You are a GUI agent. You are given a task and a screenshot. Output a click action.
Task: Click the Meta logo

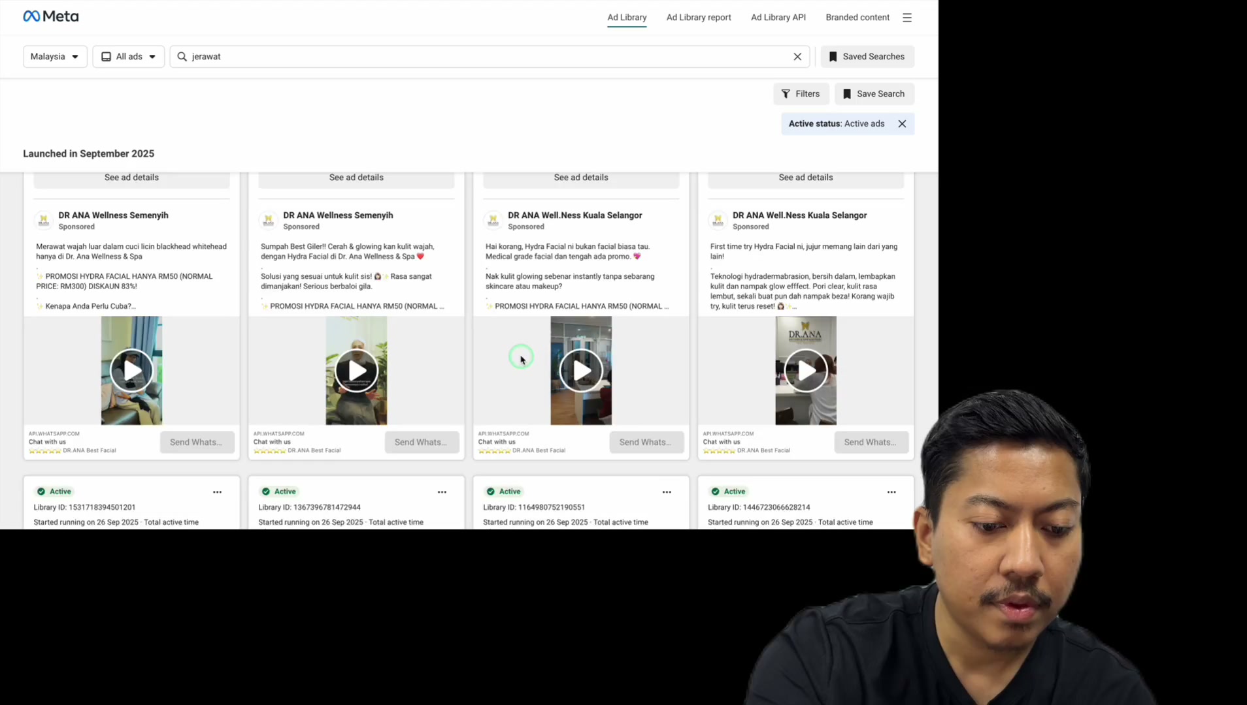click(50, 16)
